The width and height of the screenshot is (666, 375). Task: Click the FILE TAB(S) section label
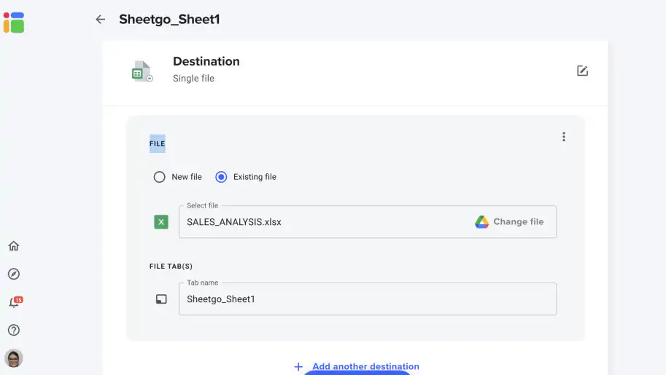pos(171,267)
